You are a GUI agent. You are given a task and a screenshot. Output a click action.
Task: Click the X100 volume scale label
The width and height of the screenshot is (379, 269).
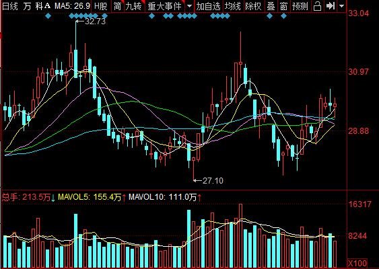pos(357,263)
